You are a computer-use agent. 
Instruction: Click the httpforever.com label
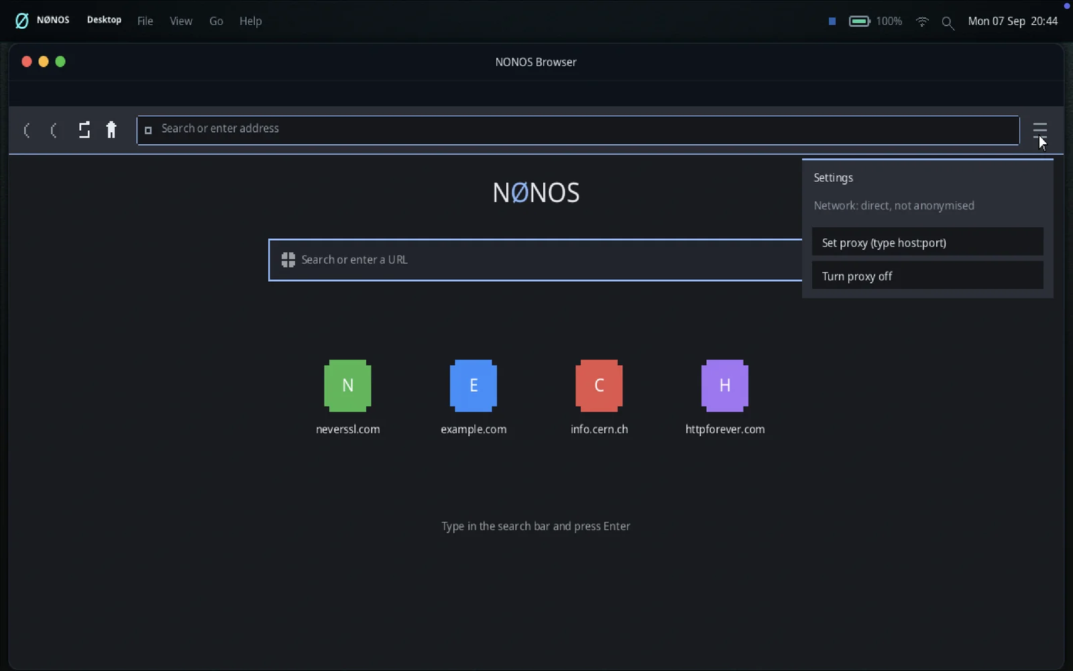click(725, 429)
